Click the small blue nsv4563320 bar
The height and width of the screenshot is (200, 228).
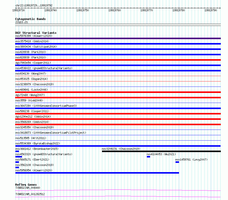19,157
